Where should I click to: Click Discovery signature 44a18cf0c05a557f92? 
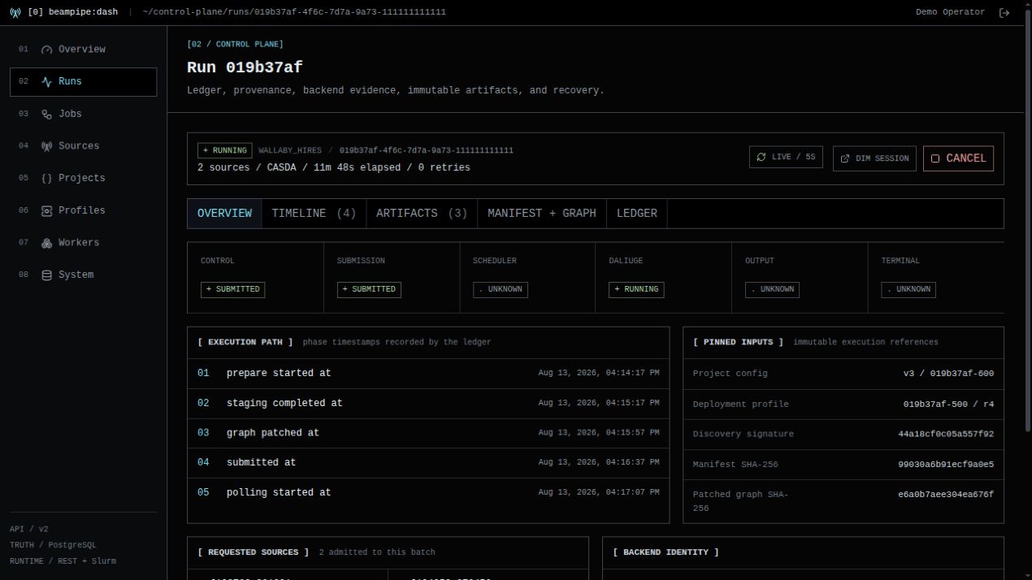(946, 434)
